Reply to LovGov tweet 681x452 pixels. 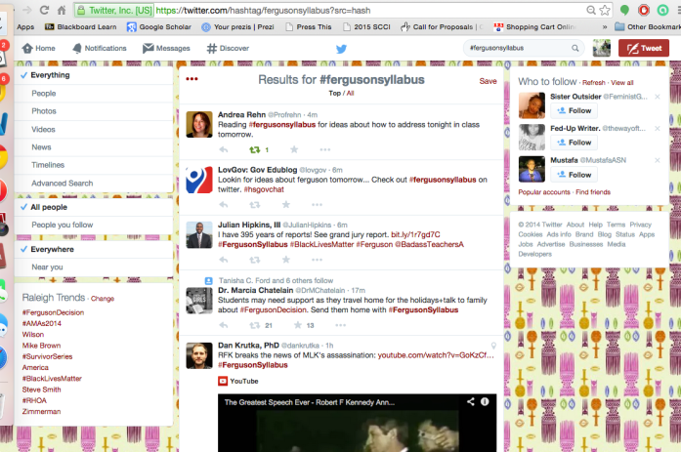tap(224, 205)
